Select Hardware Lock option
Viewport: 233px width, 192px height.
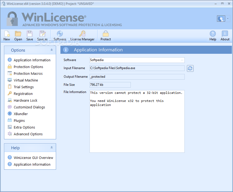(x=26, y=101)
